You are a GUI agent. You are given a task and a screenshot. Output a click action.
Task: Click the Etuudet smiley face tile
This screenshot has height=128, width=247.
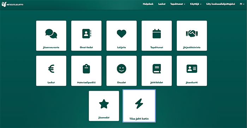point(121,71)
